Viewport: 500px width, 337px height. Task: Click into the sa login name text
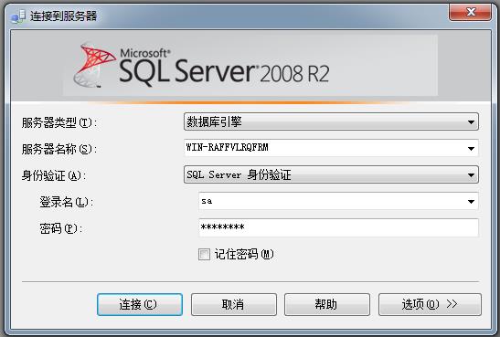[x=207, y=201]
